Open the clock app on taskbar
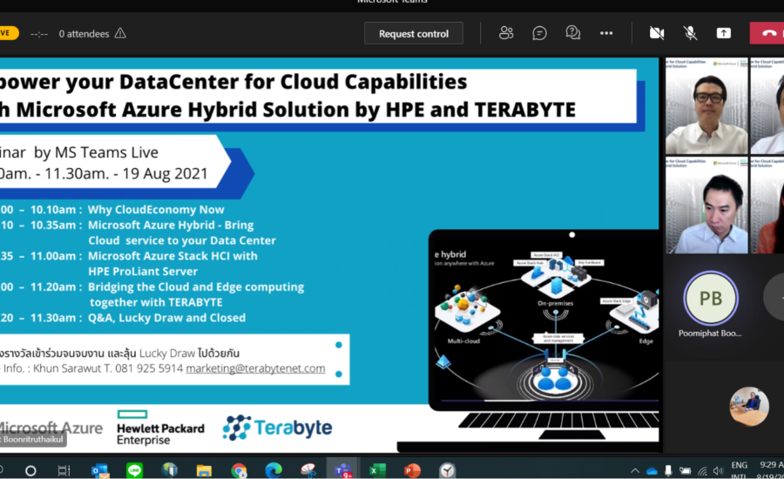The height and width of the screenshot is (479, 784). (448, 470)
